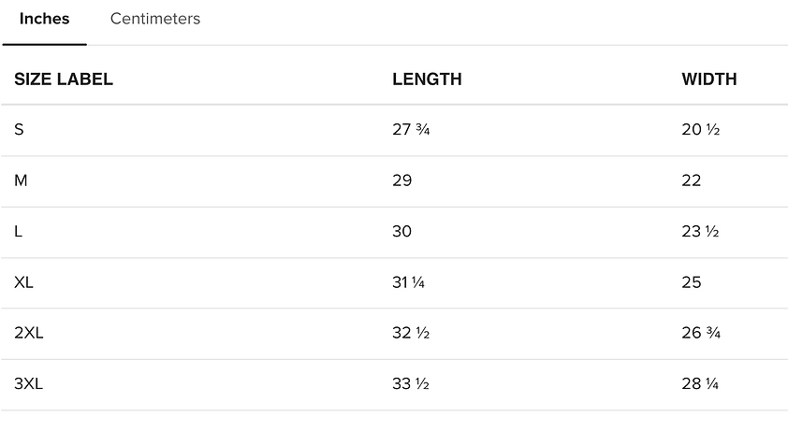Click the 27 ¾ length value
The height and width of the screenshot is (431, 788).
[x=411, y=130]
